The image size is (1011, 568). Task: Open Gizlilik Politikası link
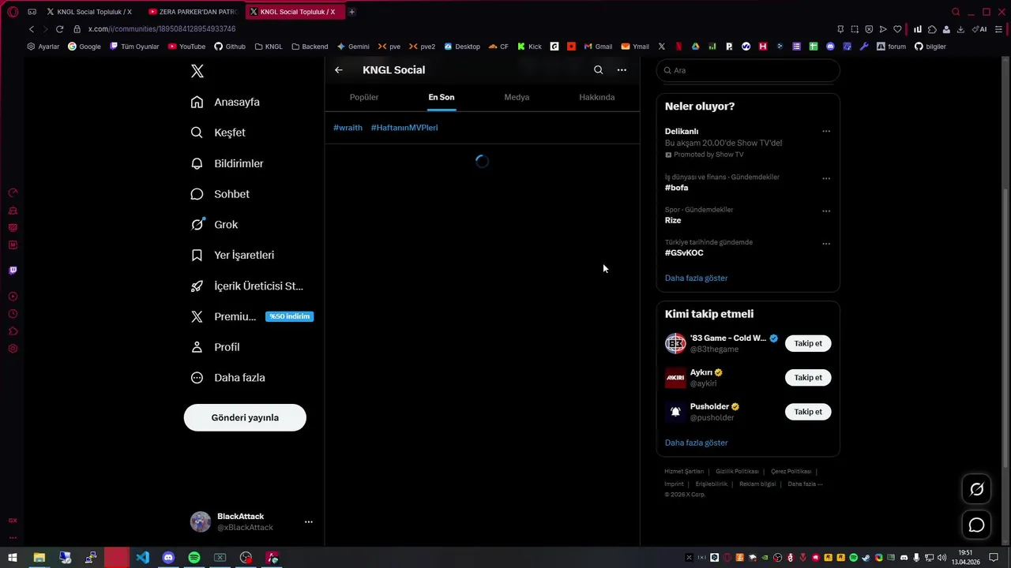pos(737,472)
